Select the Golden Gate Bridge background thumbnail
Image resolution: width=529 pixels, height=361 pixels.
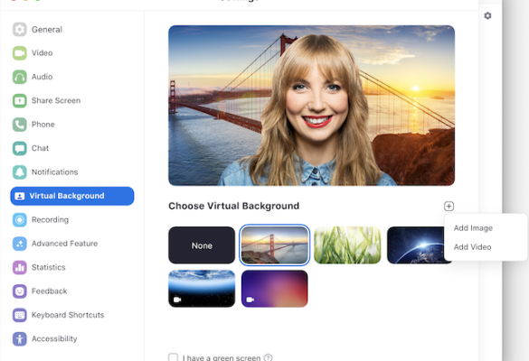pyautogui.click(x=275, y=245)
